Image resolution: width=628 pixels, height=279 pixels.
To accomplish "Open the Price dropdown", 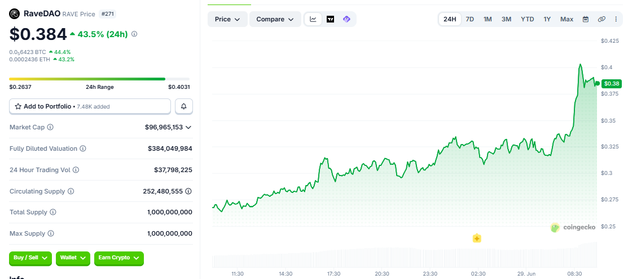I will 227,19.
